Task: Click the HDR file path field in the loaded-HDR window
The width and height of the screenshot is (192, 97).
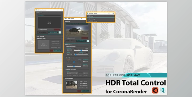Action: (77, 24)
